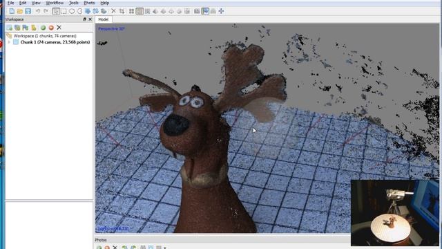442x249 pixels.
Task: Open the Edit menu
Action: point(23,3)
